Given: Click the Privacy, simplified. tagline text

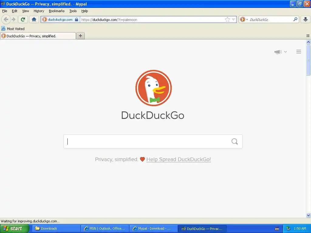Looking at the screenshot, I should (x=117, y=159).
